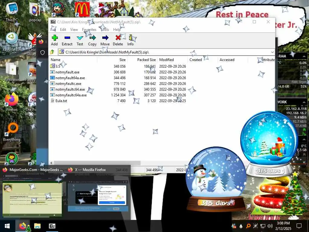Sort by the Modified column header
This screenshot has width=309, height=232.
point(172,60)
